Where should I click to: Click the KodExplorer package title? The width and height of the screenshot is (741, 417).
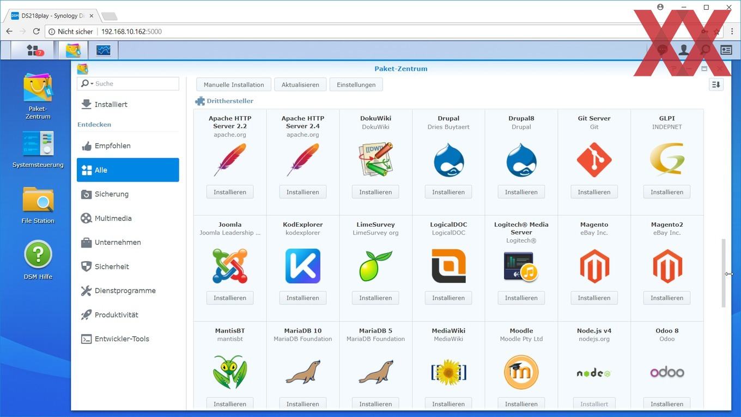(x=303, y=225)
